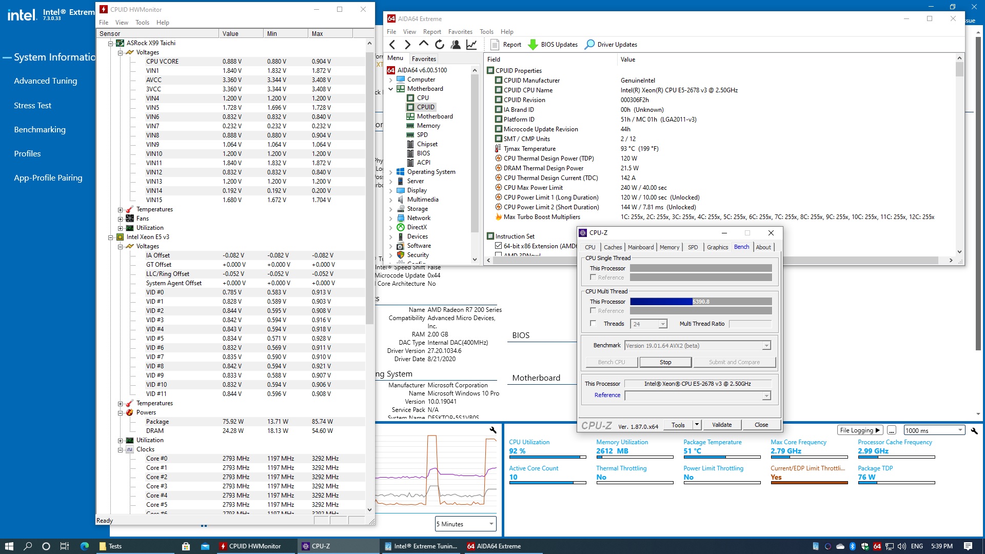Screen dimensions: 985x554
Task: Click the BIOS Updates green arrow
Action: [x=533, y=45]
